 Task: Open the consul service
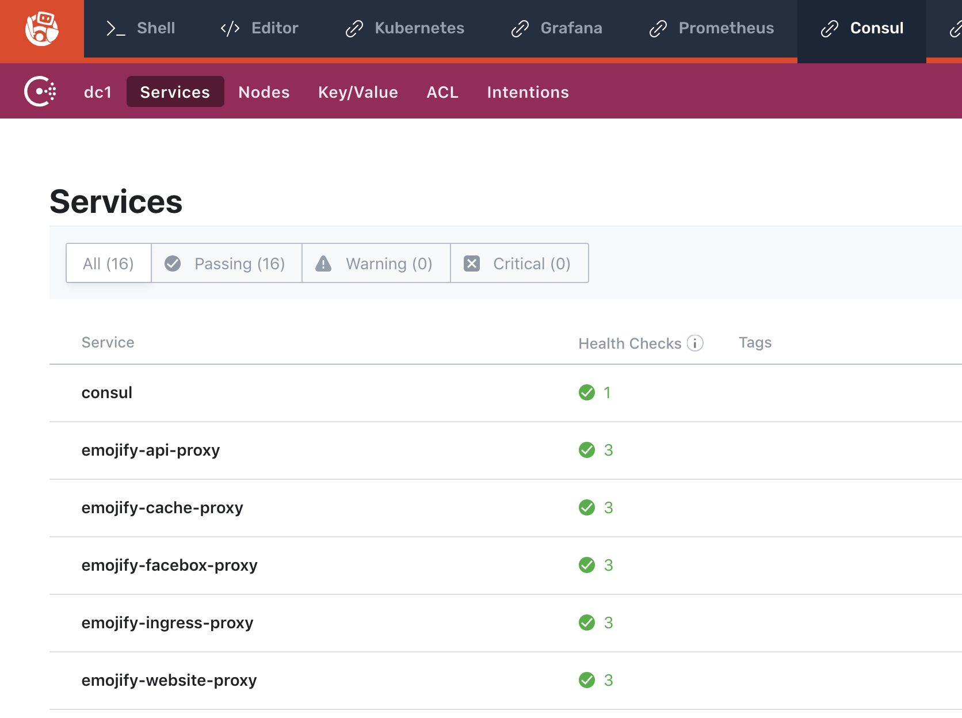(107, 392)
